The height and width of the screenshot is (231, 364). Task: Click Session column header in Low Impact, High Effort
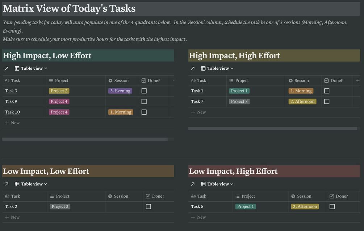304,196
